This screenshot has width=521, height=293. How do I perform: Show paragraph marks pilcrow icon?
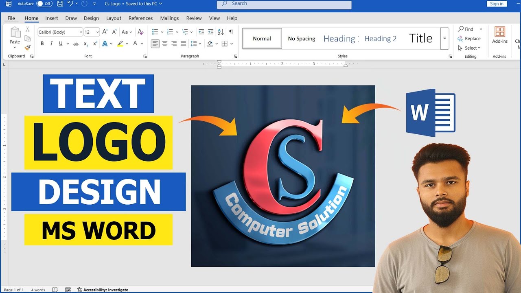pos(231,32)
